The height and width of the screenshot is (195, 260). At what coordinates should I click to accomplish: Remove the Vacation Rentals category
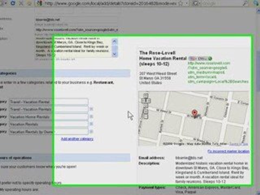coord(91,124)
